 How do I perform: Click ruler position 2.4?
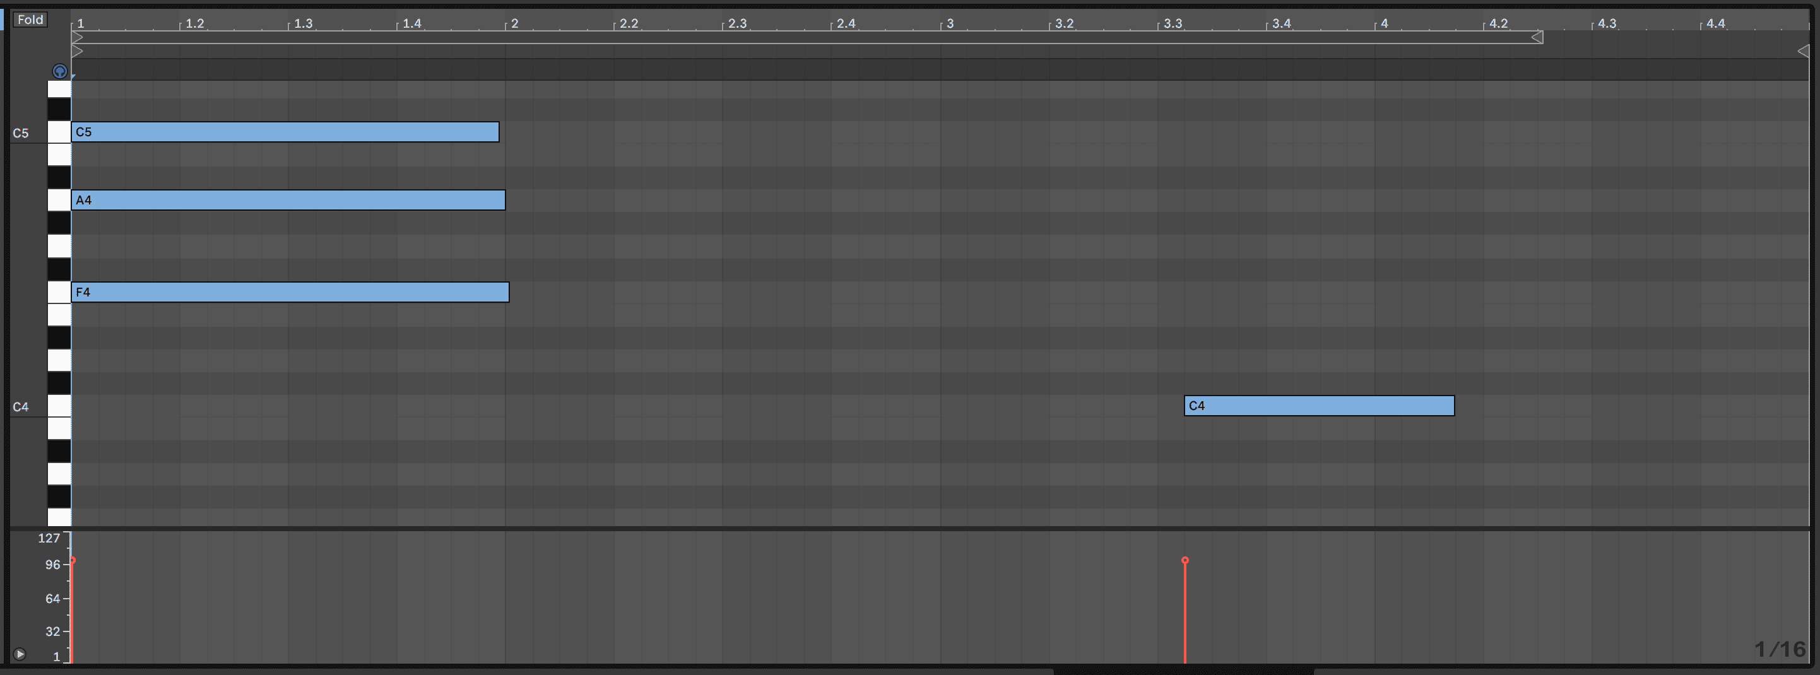click(x=846, y=23)
